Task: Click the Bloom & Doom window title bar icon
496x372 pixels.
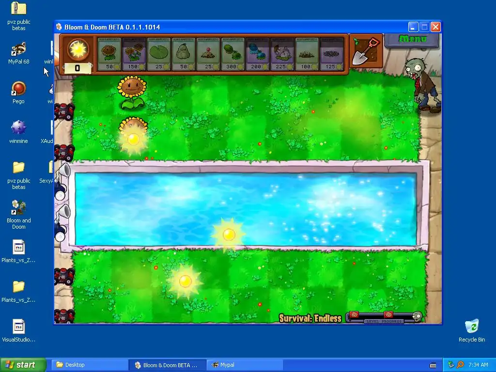Action: [x=59, y=27]
